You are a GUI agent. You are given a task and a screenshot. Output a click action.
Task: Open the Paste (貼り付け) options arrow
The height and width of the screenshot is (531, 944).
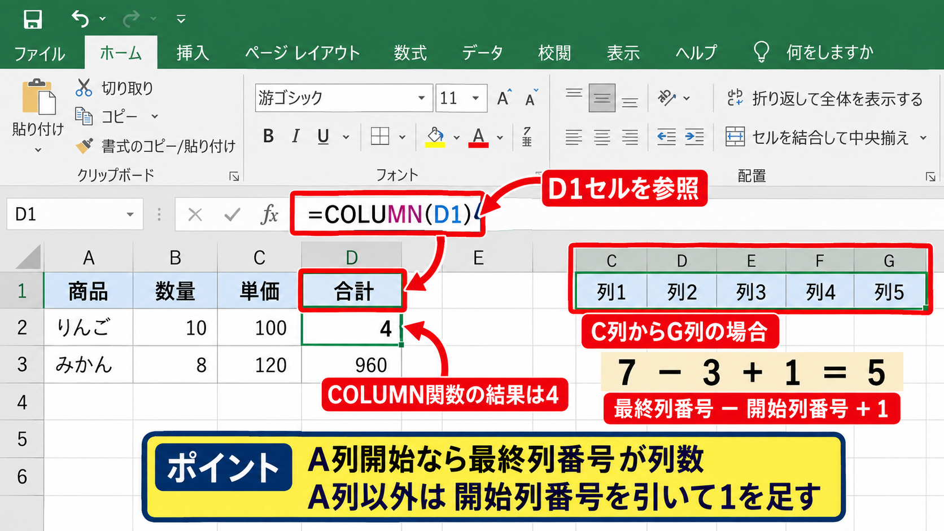tap(38, 150)
